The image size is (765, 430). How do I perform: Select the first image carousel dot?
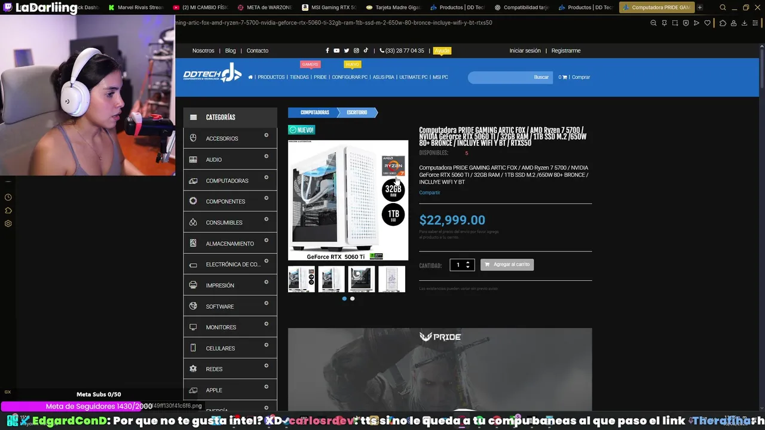click(x=344, y=299)
